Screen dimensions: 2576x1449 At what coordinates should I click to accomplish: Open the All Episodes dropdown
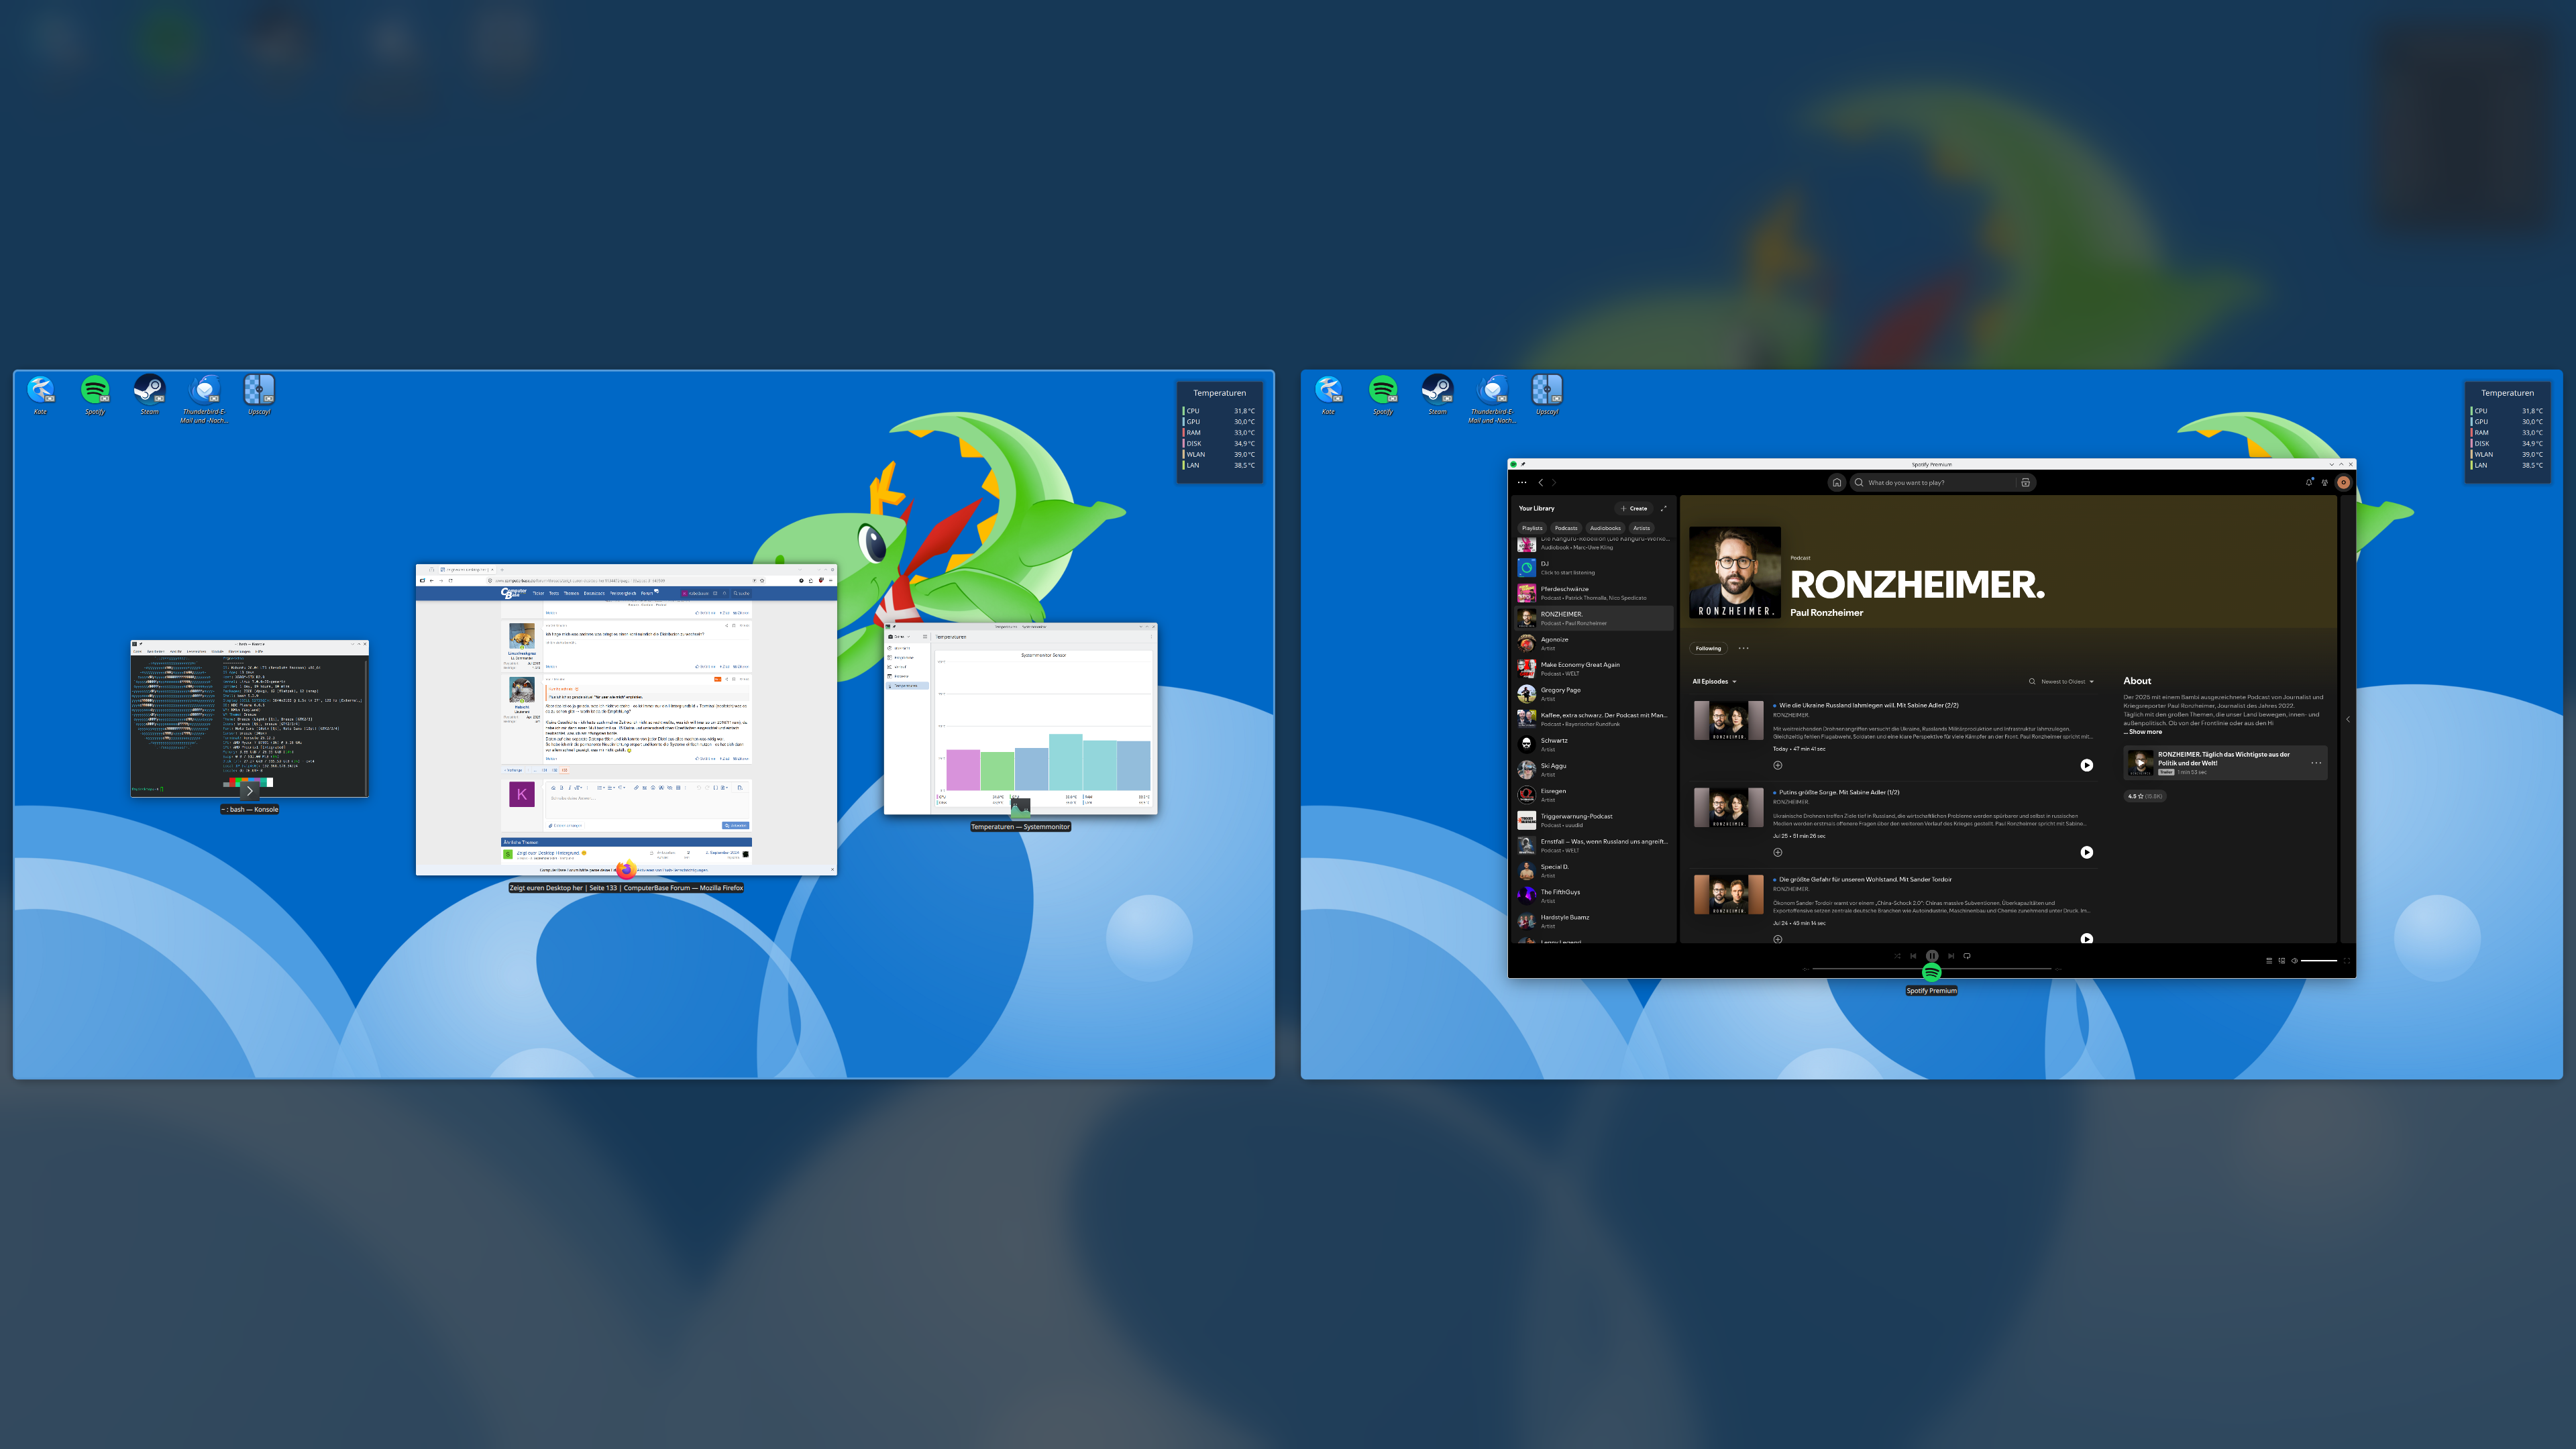(1714, 682)
